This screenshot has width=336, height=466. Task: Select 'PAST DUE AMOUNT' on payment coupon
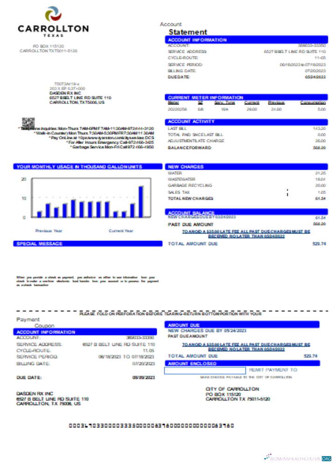(188, 336)
